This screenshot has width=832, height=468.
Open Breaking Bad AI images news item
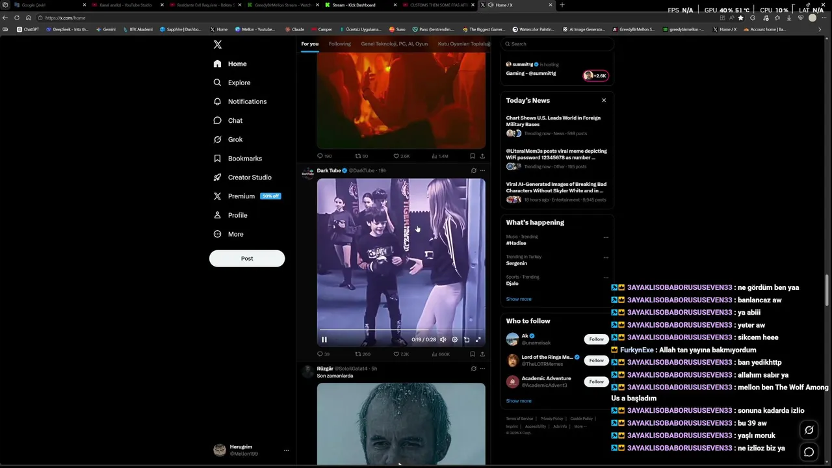coord(556,192)
